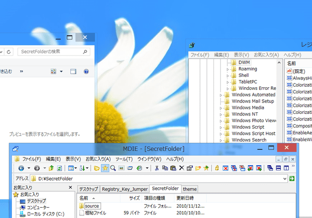The width and height of the screenshot is (312, 218).
Task: Click the SecretFolderの検索 search box
Action: 54,52
